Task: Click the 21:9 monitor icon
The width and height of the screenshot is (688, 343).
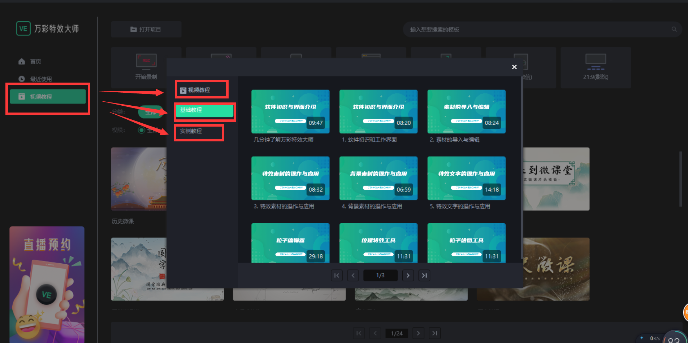Action: coord(596,62)
